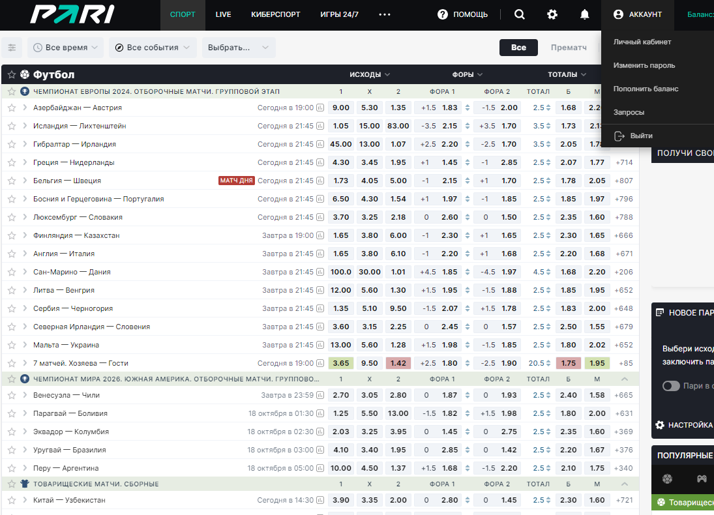Switch to the LIVE tab
Viewport: 714px width, 515px height.
coord(223,14)
